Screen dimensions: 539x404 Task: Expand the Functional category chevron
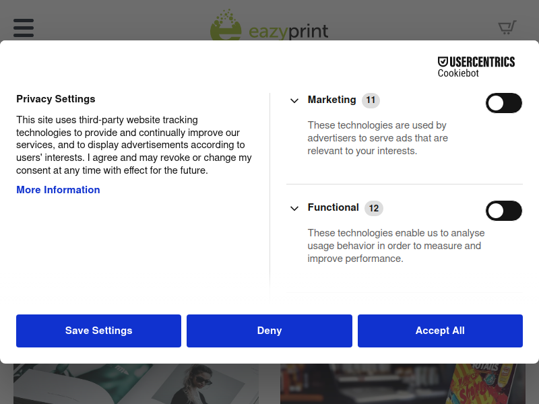pos(294,209)
